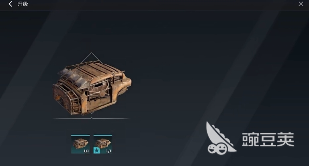Select the 升级 title label

point(23,4)
